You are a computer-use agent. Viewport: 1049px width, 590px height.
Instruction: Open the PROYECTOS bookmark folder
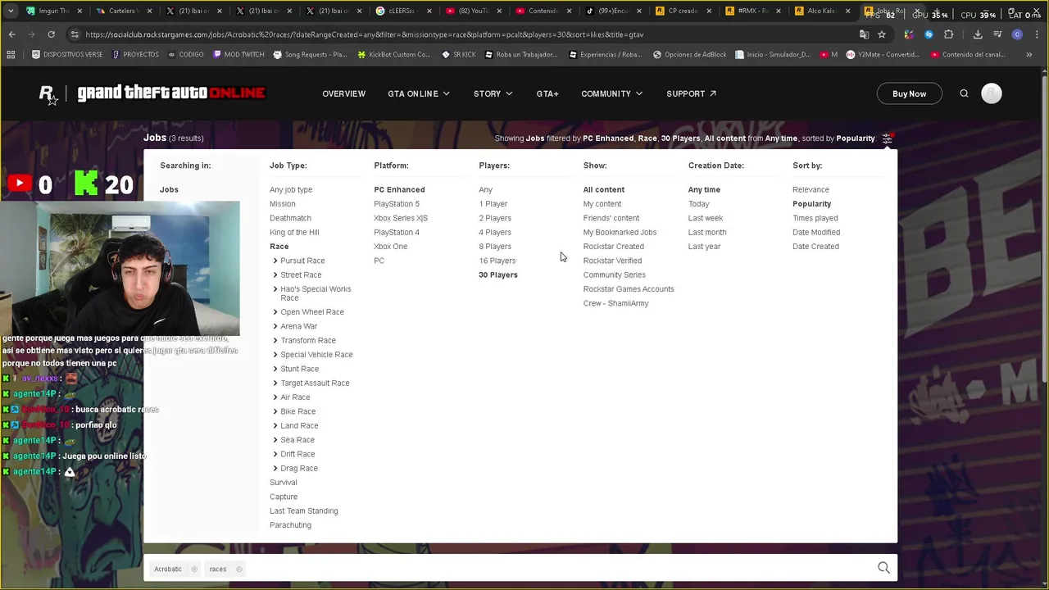click(134, 55)
